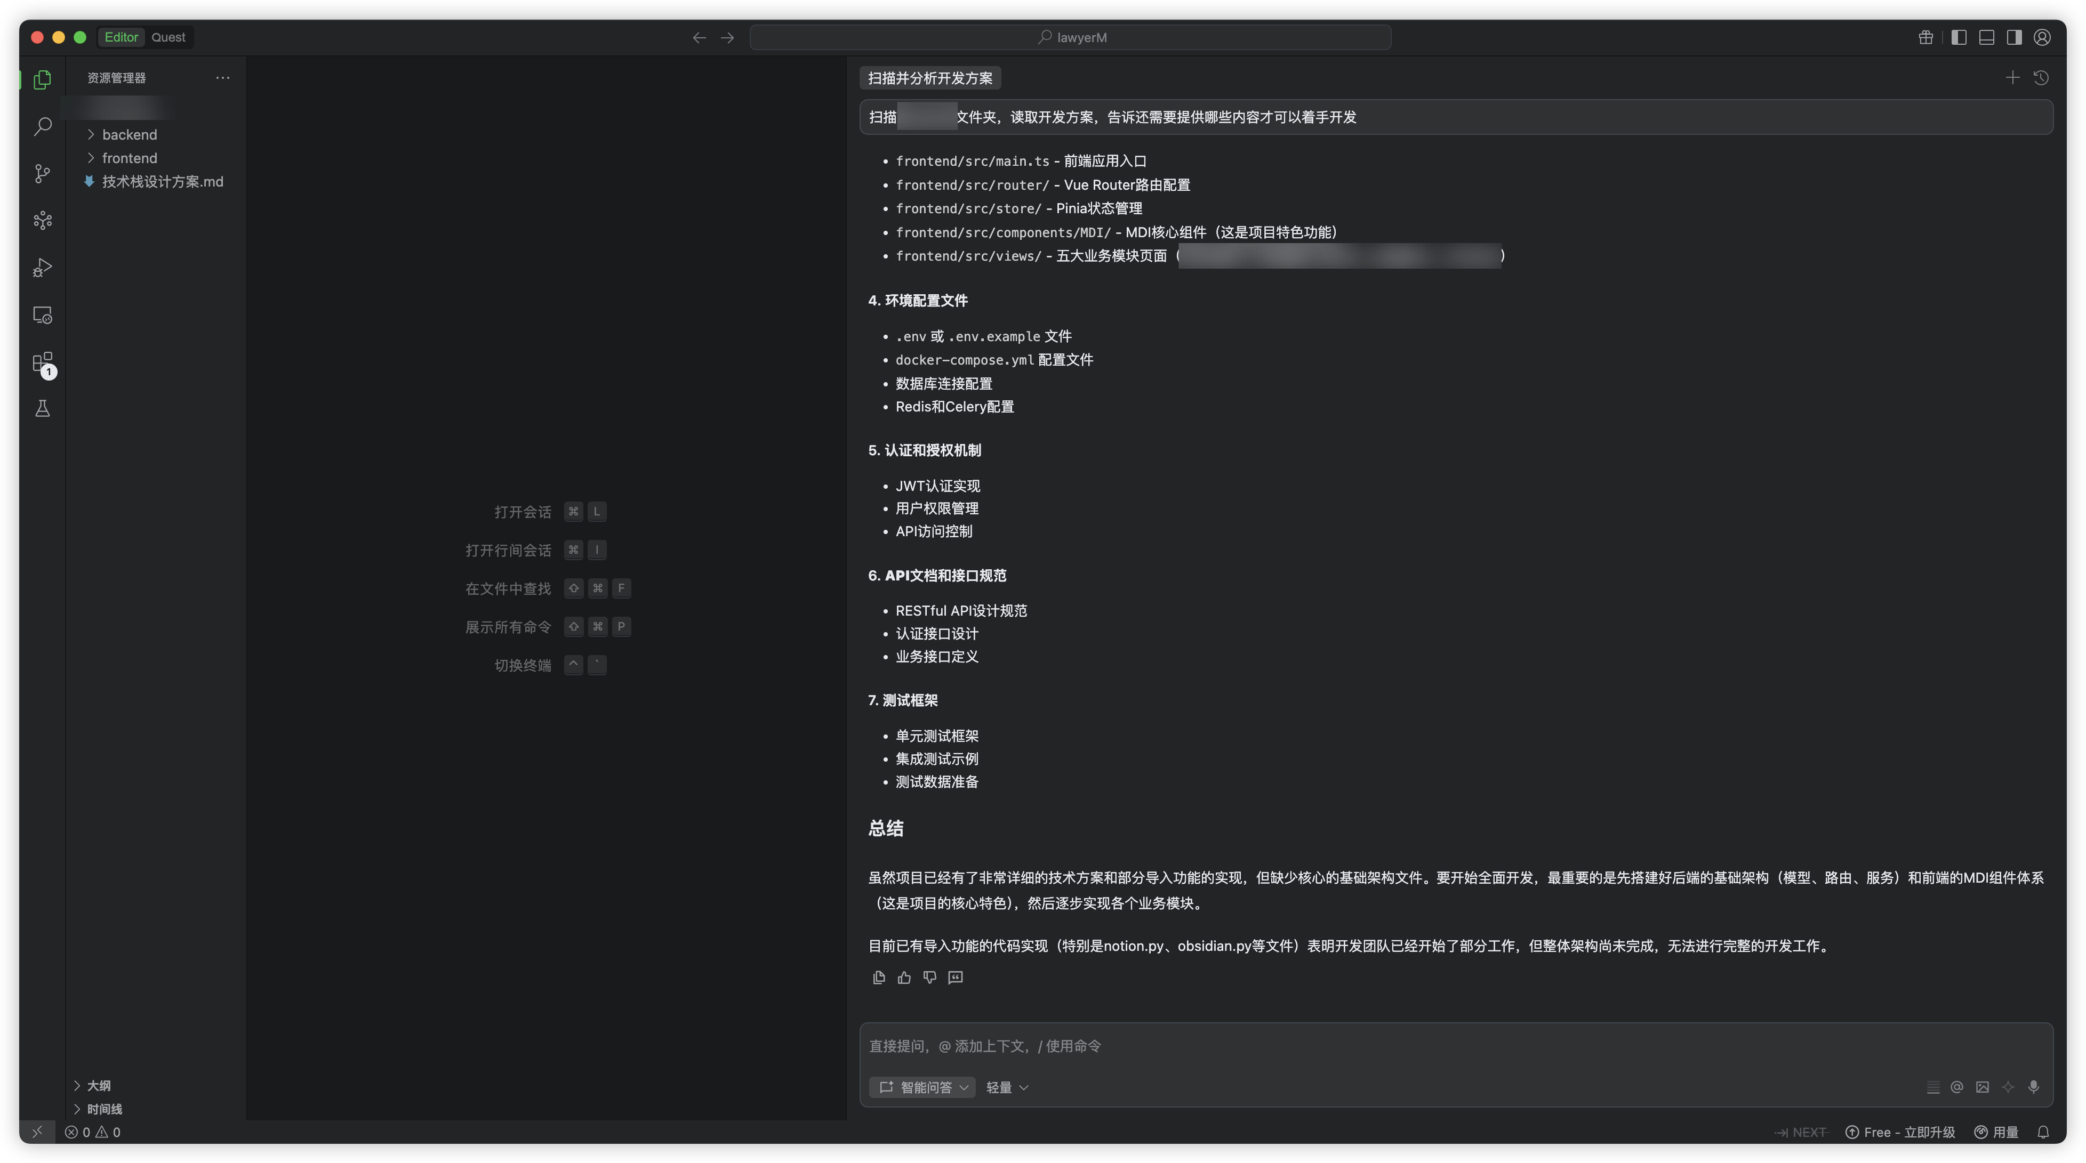
Task: Click the JWT认证实现 bullet
Action: tap(938, 486)
